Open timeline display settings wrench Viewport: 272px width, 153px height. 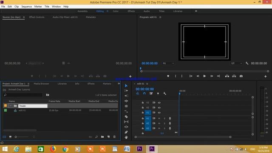click(x=164, y=93)
